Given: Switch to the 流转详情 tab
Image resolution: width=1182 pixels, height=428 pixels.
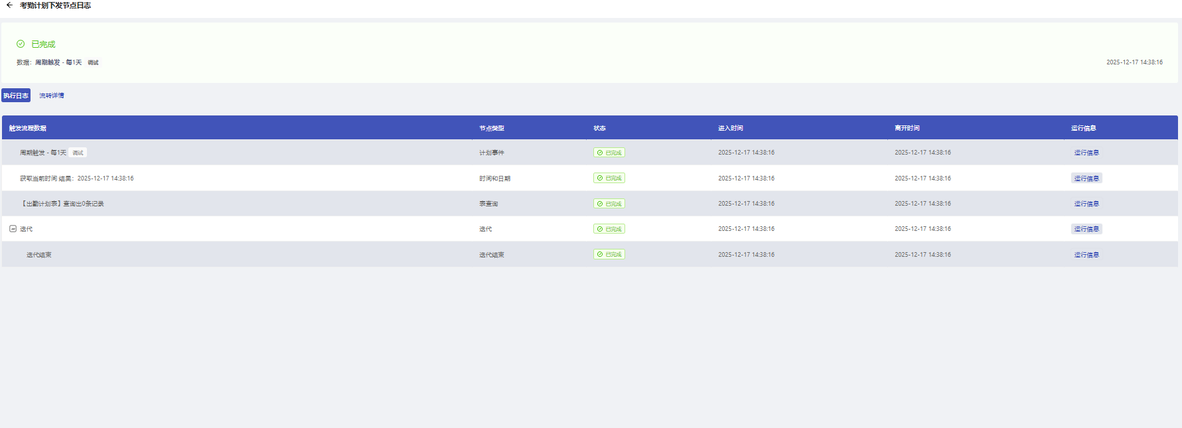Looking at the screenshot, I should pyautogui.click(x=51, y=96).
